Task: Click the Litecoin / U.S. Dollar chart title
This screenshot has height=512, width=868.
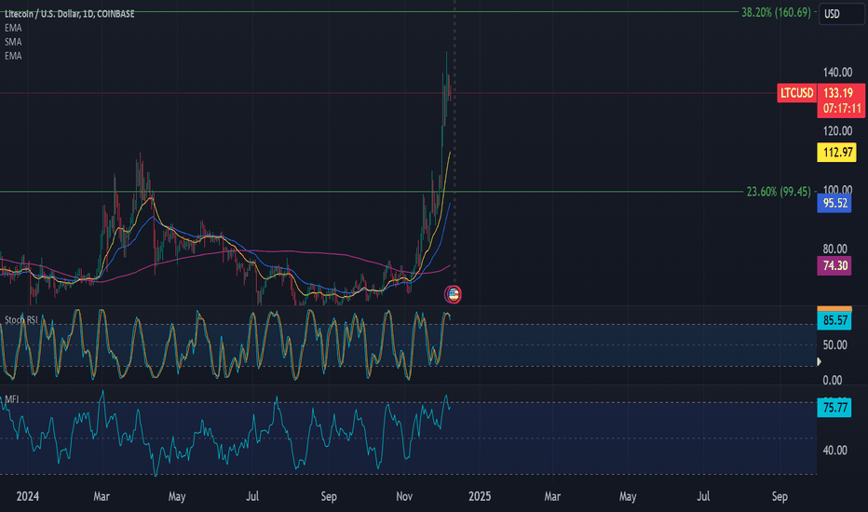Action: pyautogui.click(x=69, y=14)
